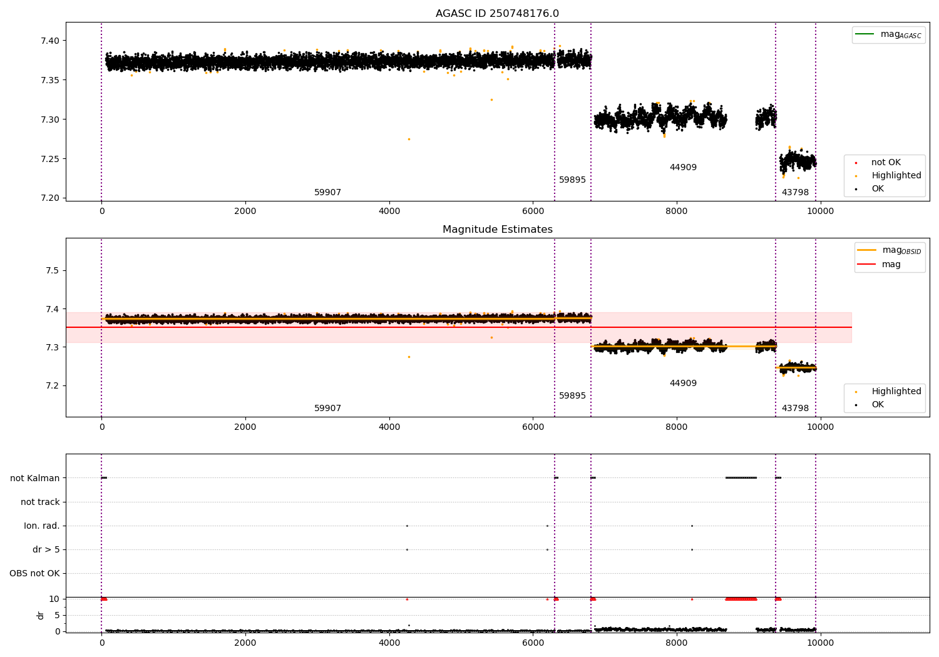Click the 'dr > 5' axis label
Image resolution: width=939 pixels, height=657 pixels.
[x=46, y=549]
